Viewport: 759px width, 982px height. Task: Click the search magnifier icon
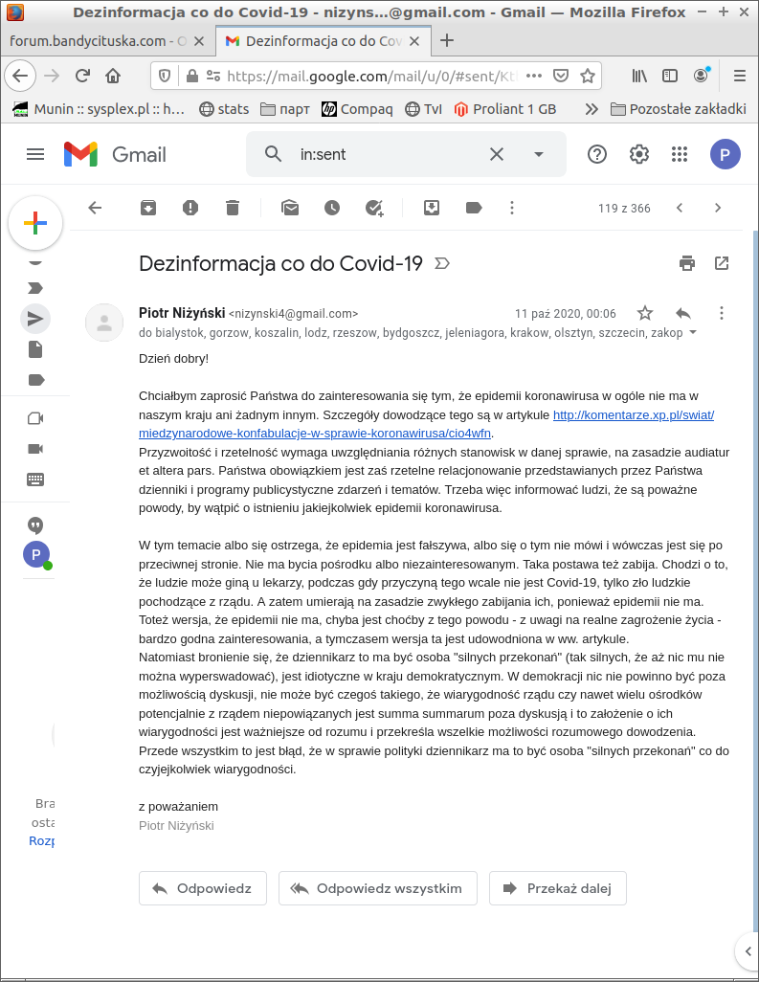(x=273, y=154)
